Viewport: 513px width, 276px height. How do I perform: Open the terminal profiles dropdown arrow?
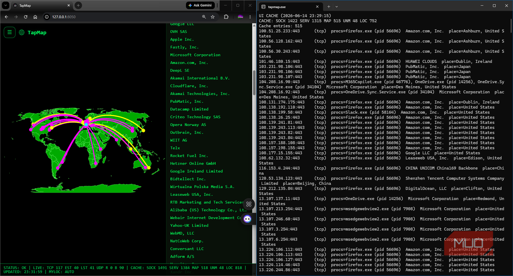coord(337,7)
